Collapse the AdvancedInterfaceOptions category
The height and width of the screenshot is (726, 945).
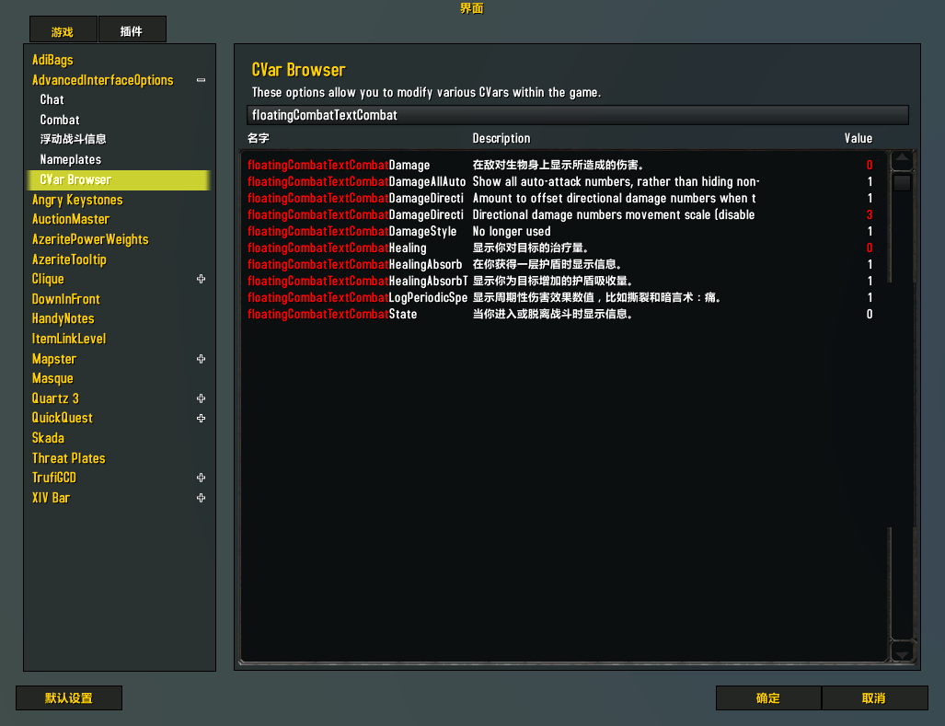[201, 80]
